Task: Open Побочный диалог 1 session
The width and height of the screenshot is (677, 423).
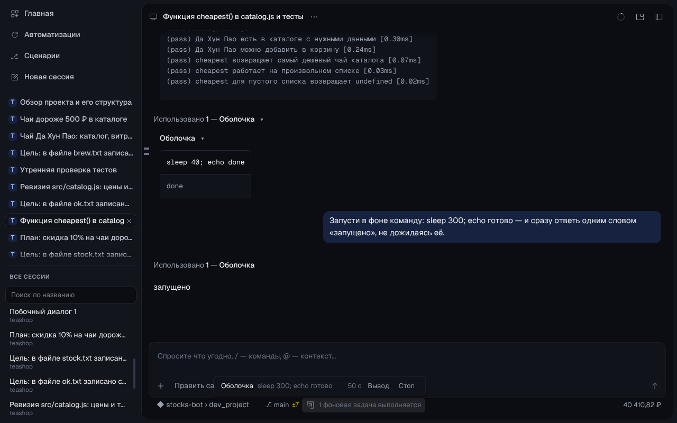Action: coord(69,315)
